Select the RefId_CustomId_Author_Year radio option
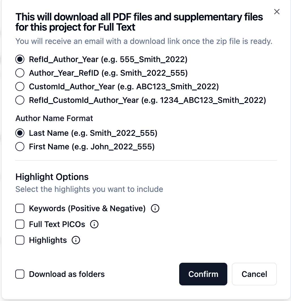The height and width of the screenshot is (301, 291). [x=20, y=100]
